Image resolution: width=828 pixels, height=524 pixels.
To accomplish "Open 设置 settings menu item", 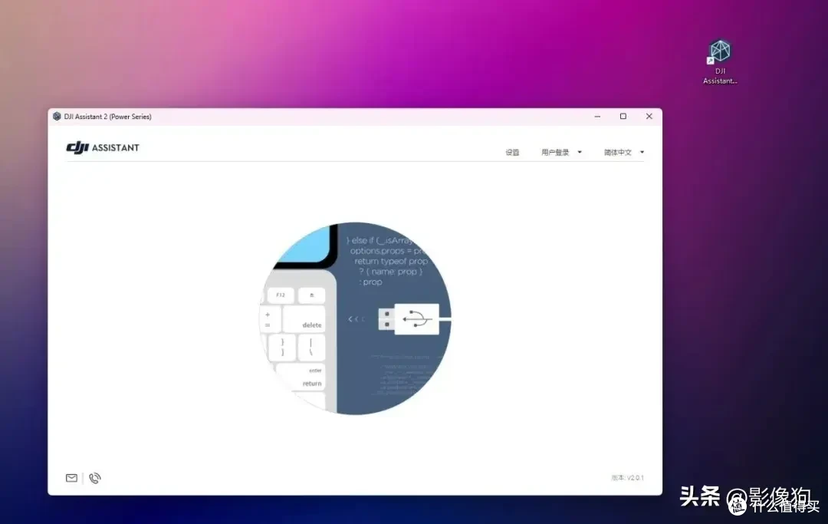I will pos(512,152).
